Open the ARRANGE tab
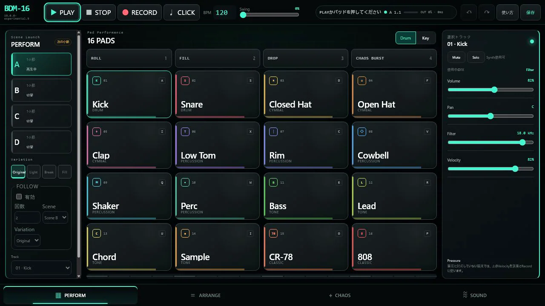The width and height of the screenshot is (545, 306). (205, 295)
